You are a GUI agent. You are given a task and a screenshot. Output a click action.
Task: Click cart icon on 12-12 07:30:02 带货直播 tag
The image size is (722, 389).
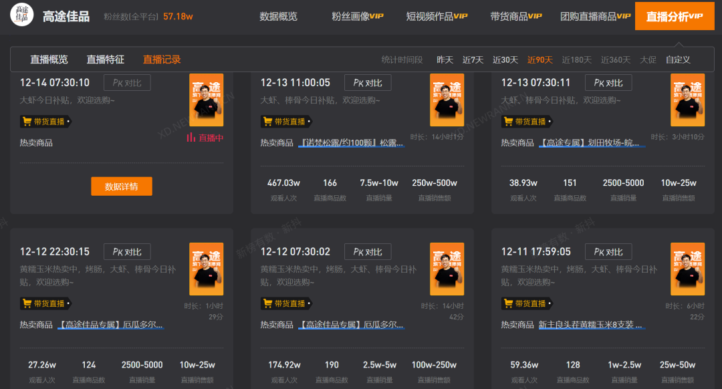pyautogui.click(x=268, y=303)
